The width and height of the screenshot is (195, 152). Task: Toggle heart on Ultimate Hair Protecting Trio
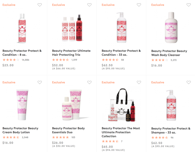click(x=89, y=5)
